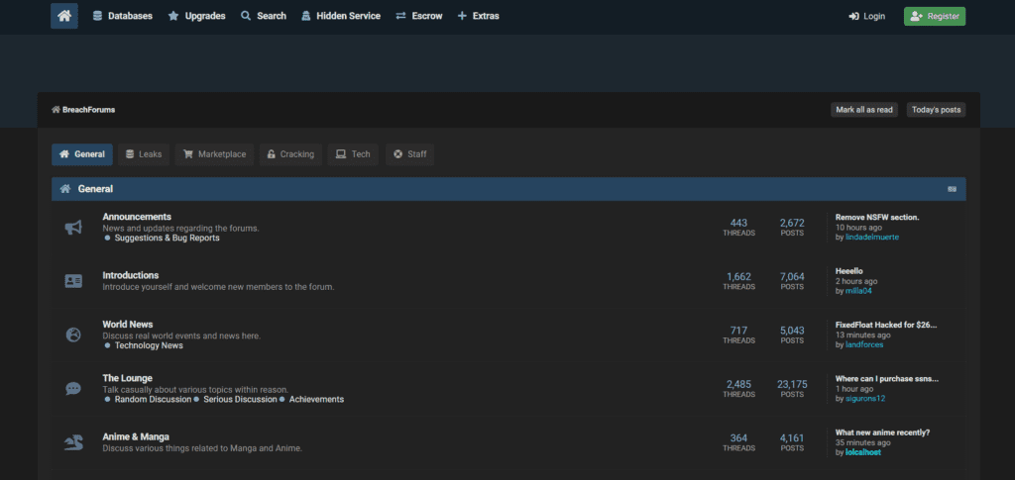Click the 2,672 posts count
Viewport: 1015px width, 480px height.
(792, 224)
